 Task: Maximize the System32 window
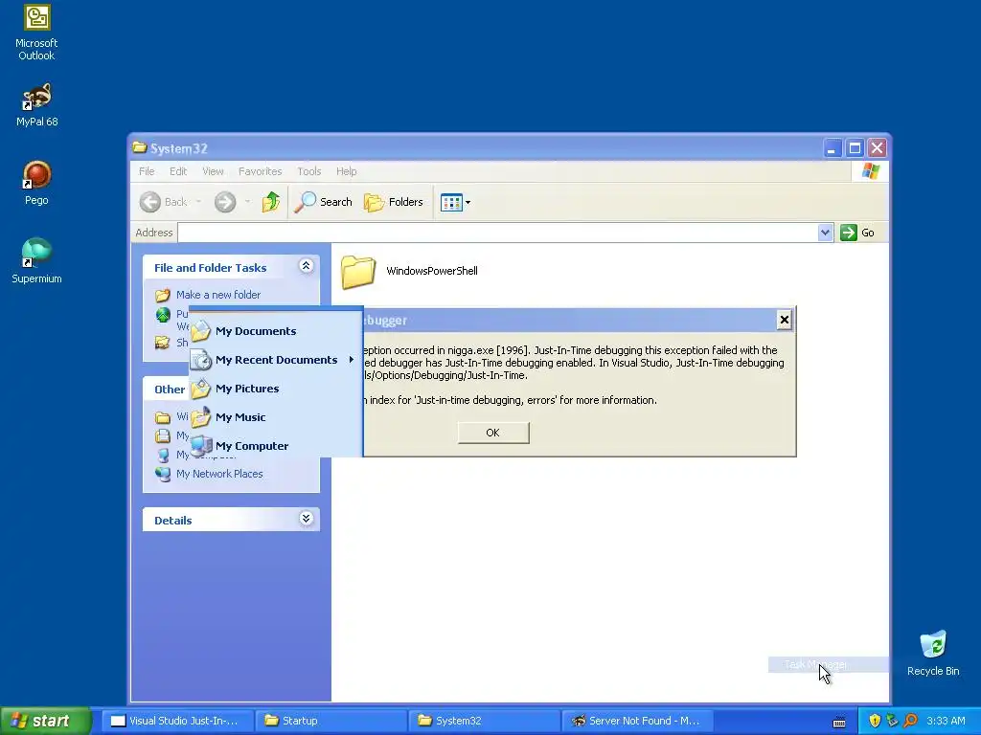(855, 148)
